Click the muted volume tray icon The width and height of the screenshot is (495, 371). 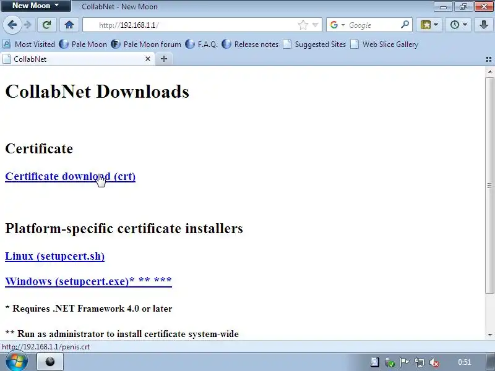[434, 362]
